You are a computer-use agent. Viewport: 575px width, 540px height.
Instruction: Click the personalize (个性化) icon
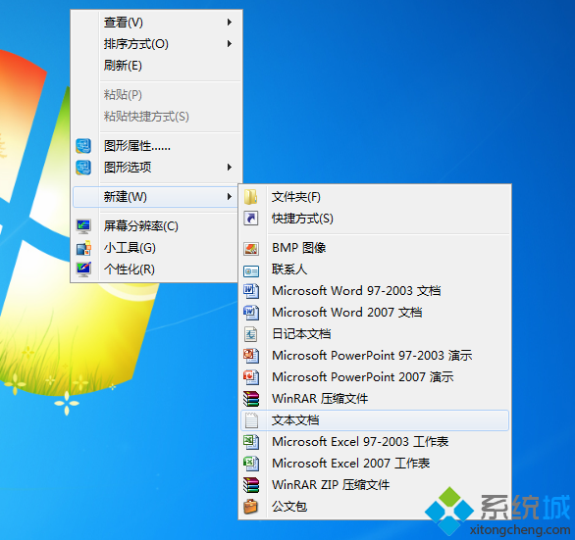click(x=83, y=270)
